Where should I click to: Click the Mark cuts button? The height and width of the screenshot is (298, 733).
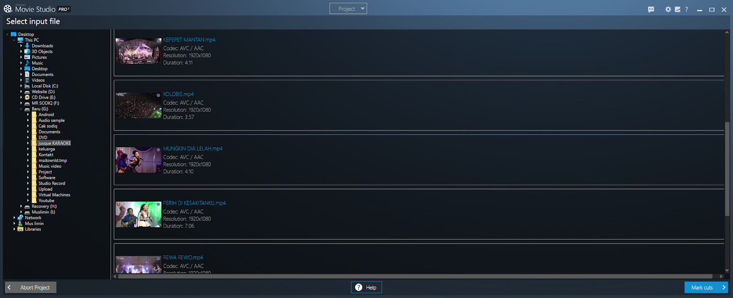(x=706, y=287)
